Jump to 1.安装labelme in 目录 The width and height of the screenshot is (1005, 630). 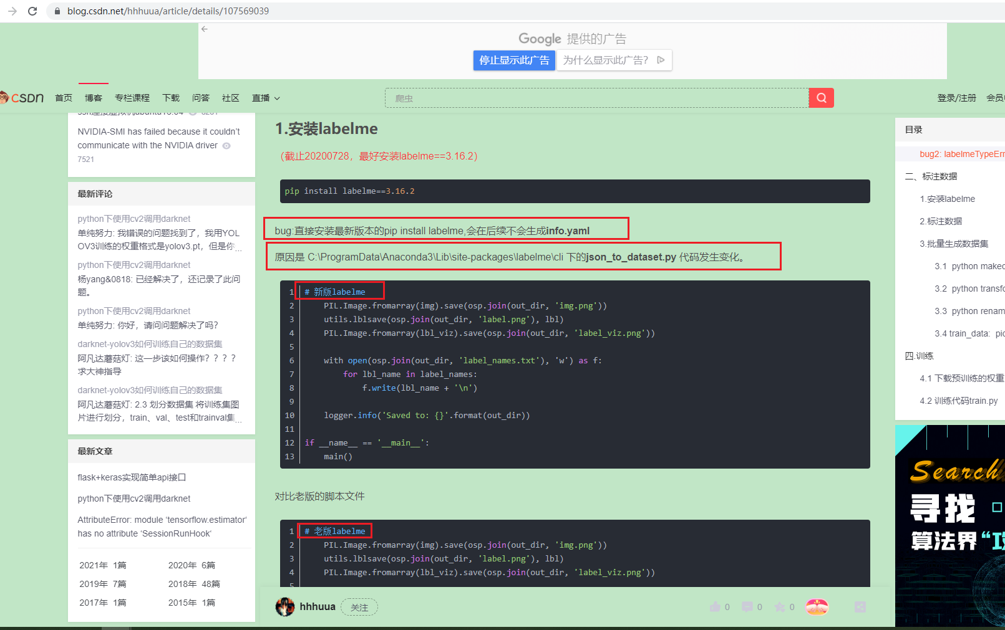point(947,199)
